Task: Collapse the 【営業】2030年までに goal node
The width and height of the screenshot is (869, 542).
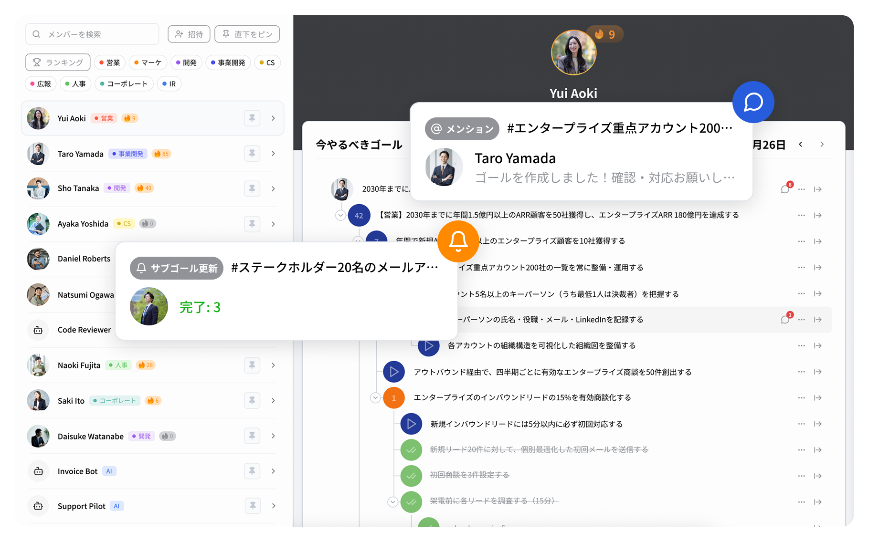Action: click(340, 215)
